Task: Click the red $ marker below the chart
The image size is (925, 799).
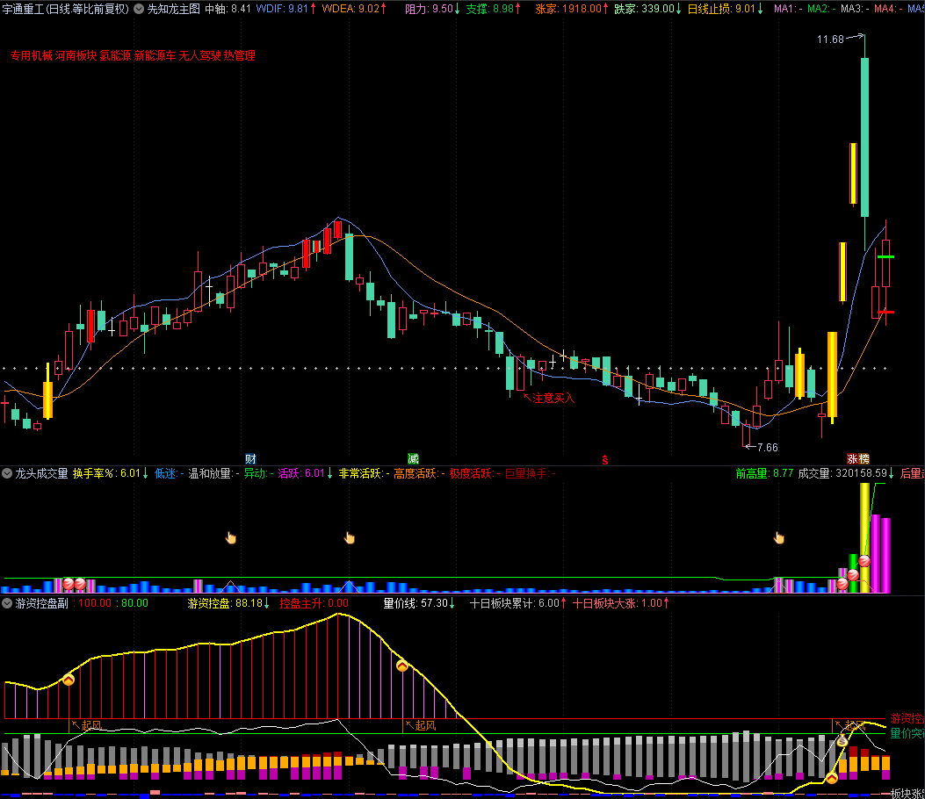Action: 604,459
